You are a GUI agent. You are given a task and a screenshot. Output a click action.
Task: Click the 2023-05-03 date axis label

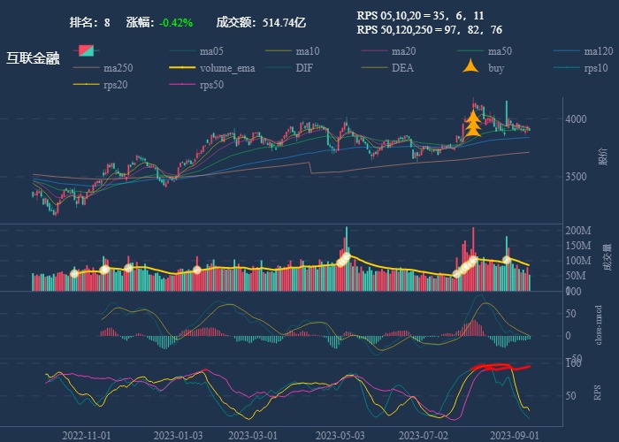[x=340, y=435]
